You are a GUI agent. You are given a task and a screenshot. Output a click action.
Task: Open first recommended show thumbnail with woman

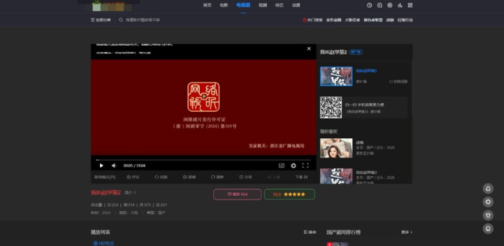coord(336,148)
